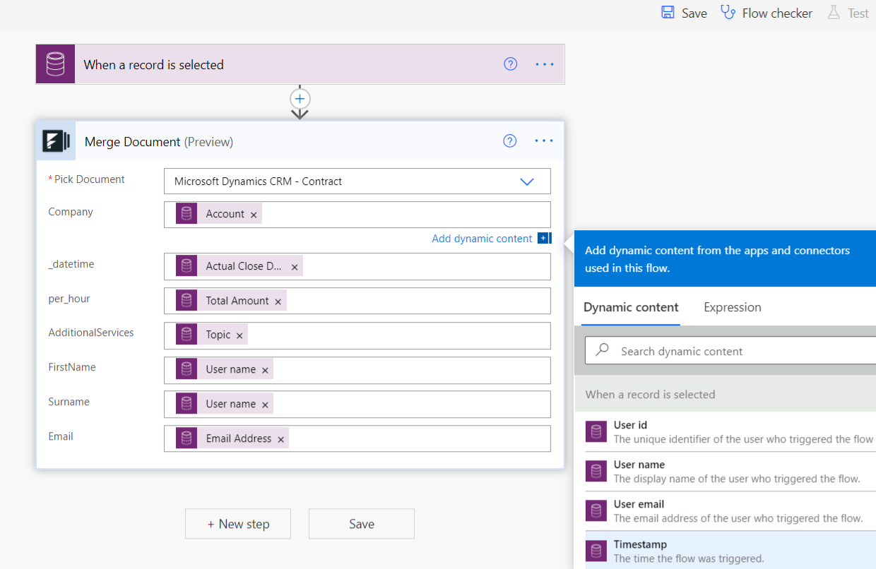The height and width of the screenshot is (569, 876).
Task: Switch to the Expression tab
Action: coord(732,307)
